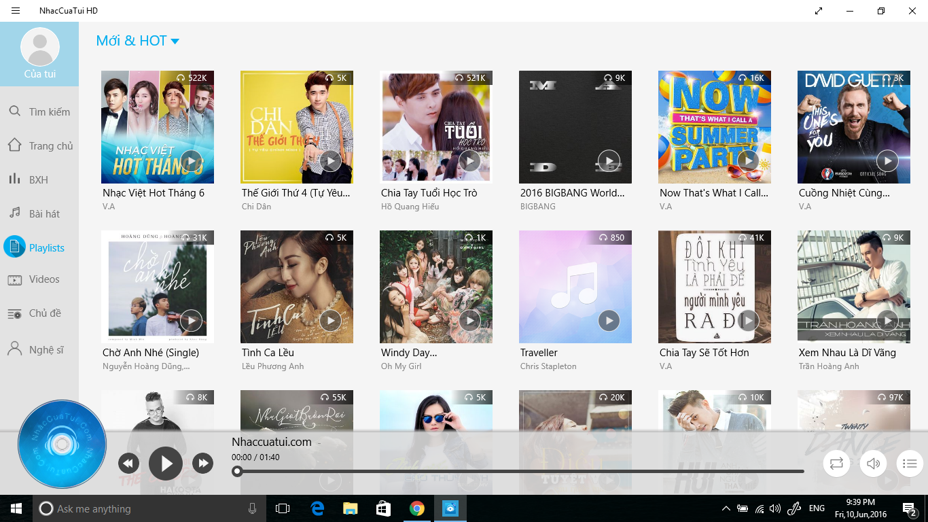928x522 pixels.
Task: Click the Chia Tay Tuổi Học Trò title
Action: point(429,193)
